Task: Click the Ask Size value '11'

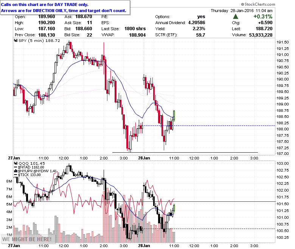Action: pos(90,23)
